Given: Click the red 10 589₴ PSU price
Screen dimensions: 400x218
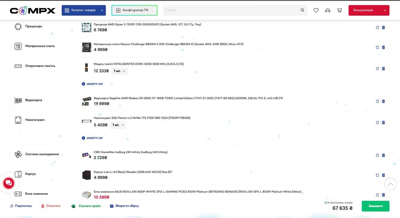Looking at the screenshot, I should click(x=102, y=197).
